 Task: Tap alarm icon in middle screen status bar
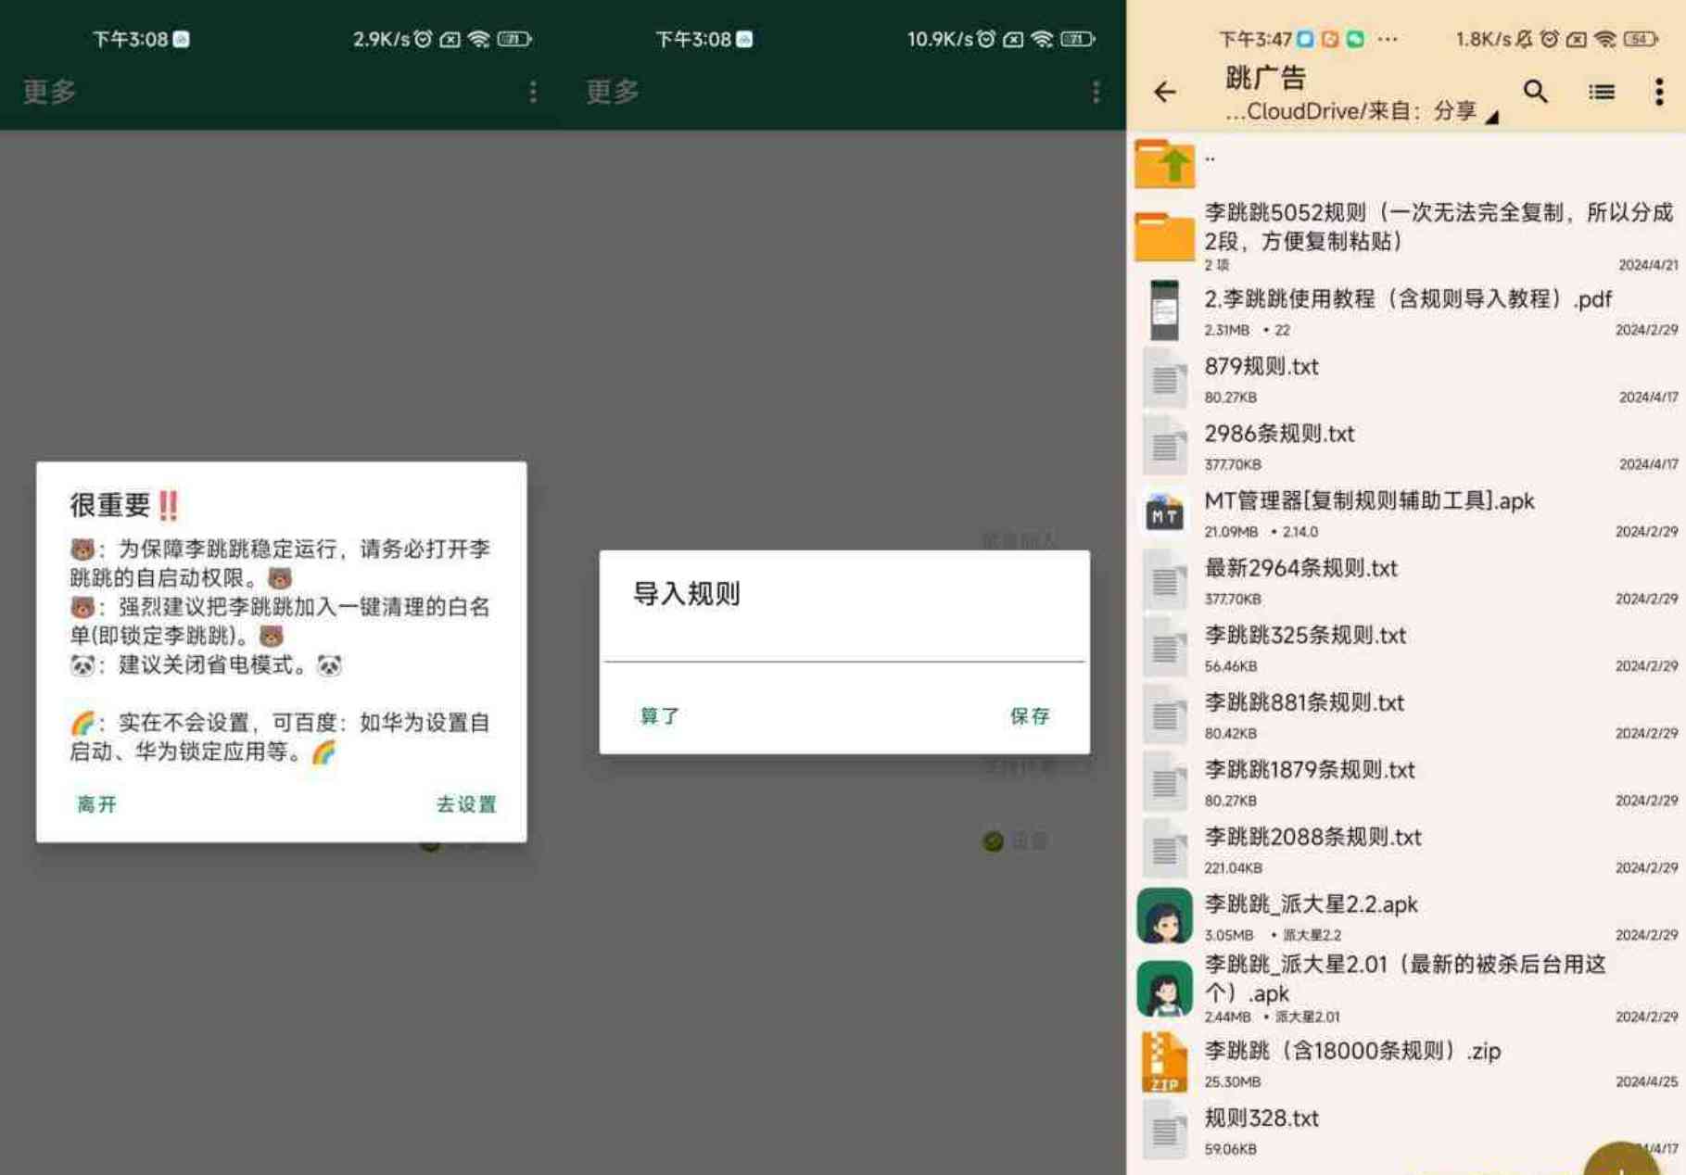click(x=986, y=39)
